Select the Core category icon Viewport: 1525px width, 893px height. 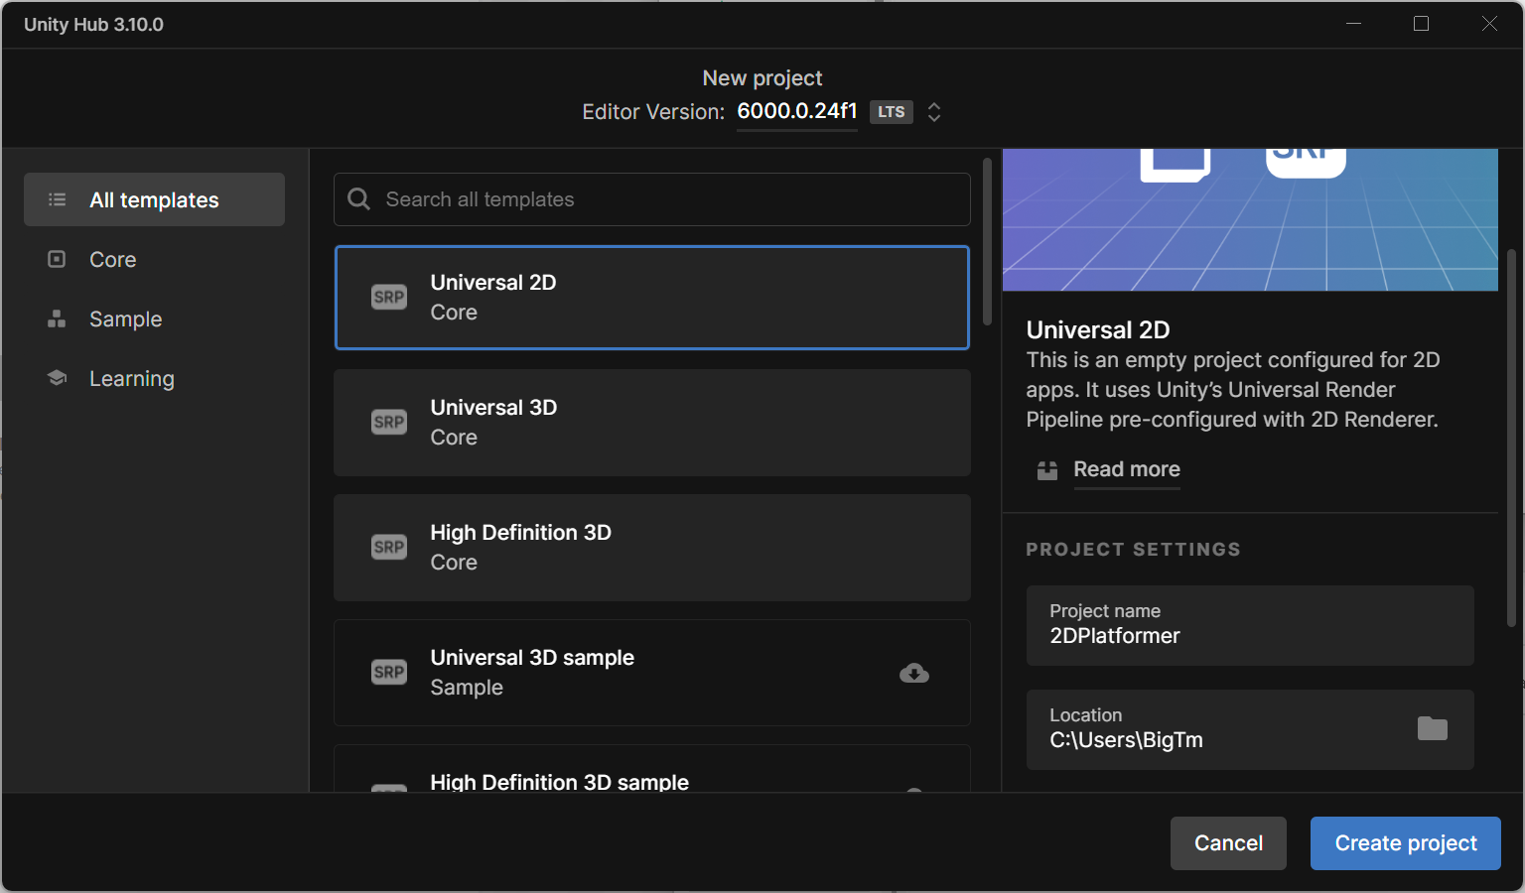coord(57,259)
